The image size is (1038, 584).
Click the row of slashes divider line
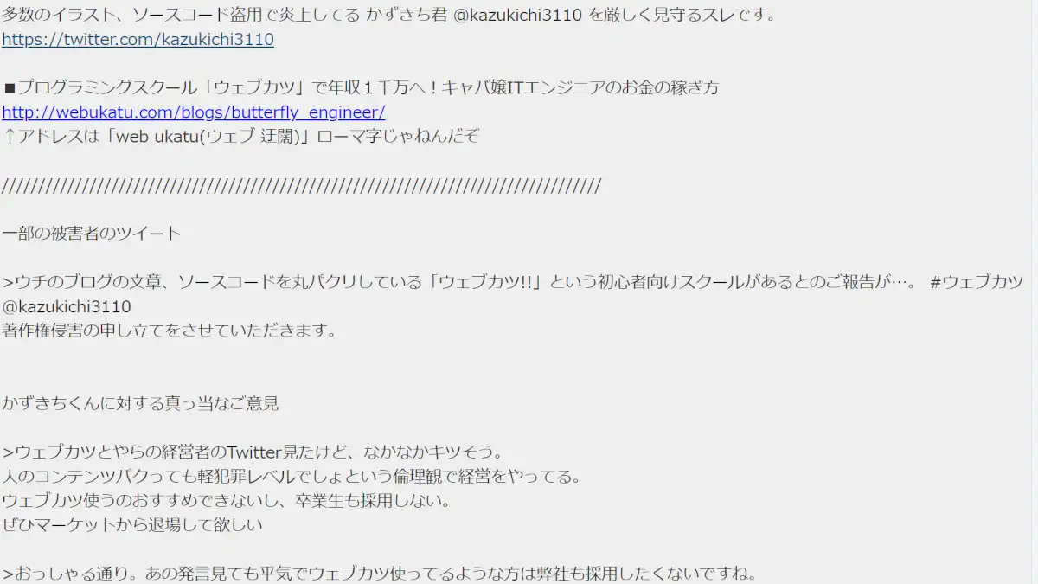tap(301, 185)
